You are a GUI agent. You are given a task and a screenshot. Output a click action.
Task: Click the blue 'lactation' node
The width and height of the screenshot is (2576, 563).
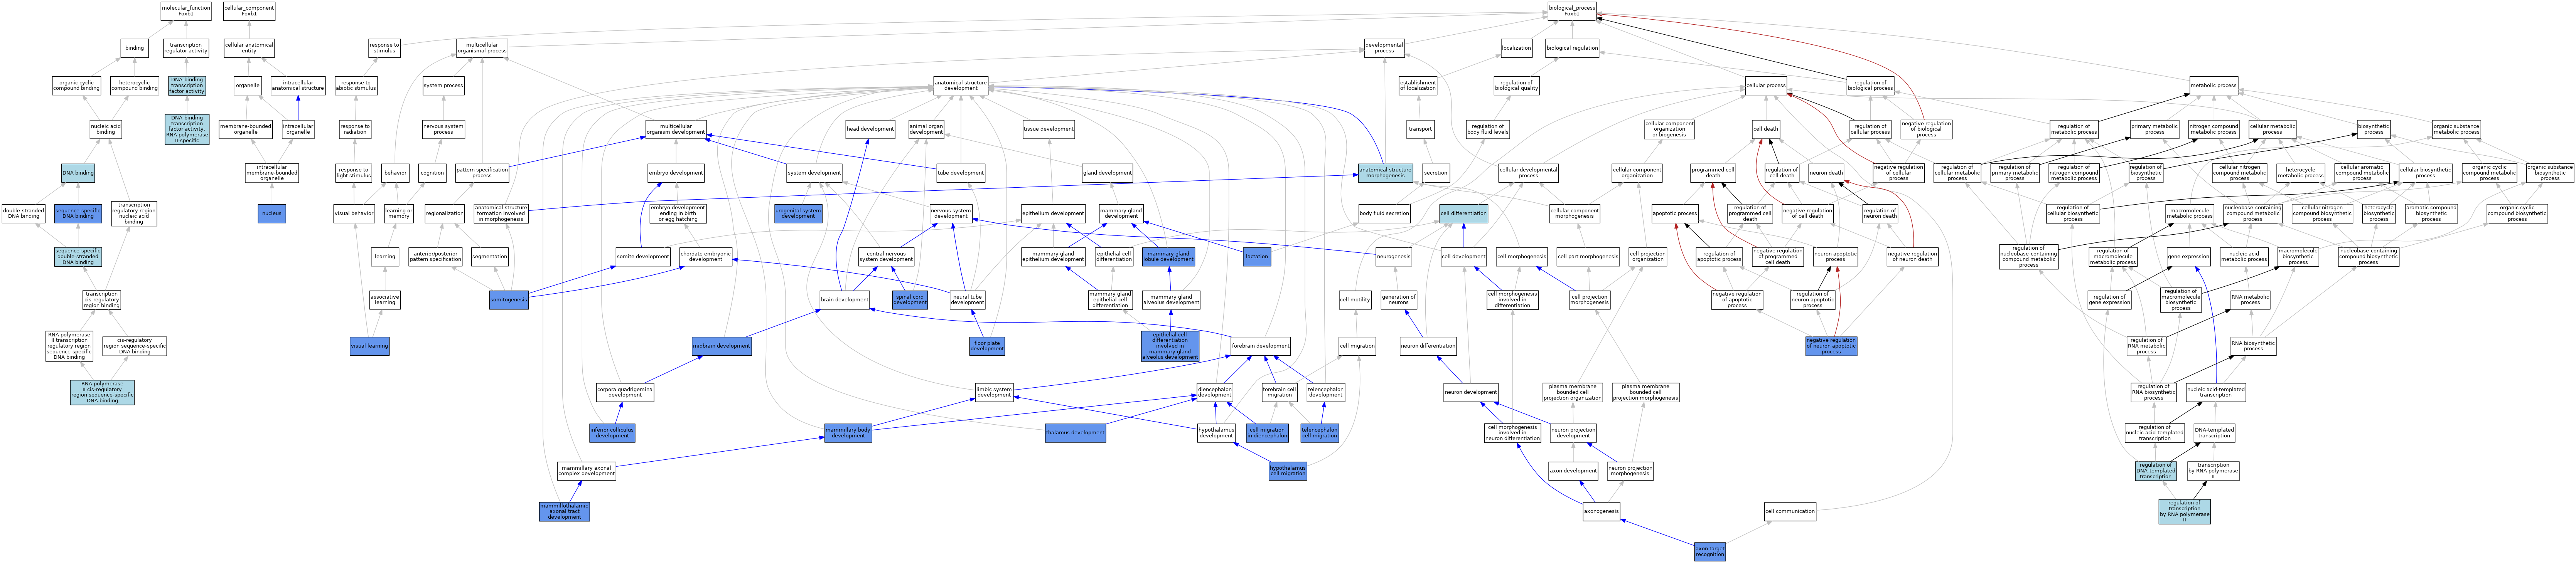tap(1257, 257)
